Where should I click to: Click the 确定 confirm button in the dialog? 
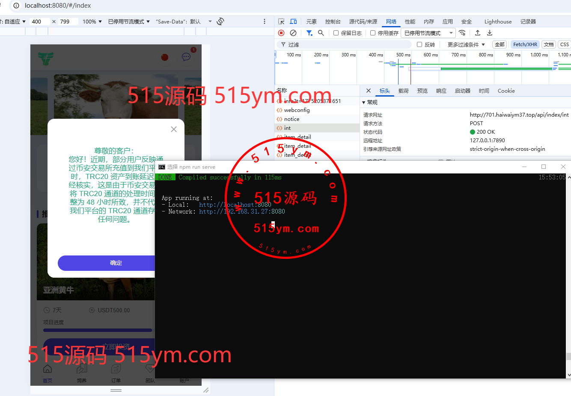tap(107, 263)
